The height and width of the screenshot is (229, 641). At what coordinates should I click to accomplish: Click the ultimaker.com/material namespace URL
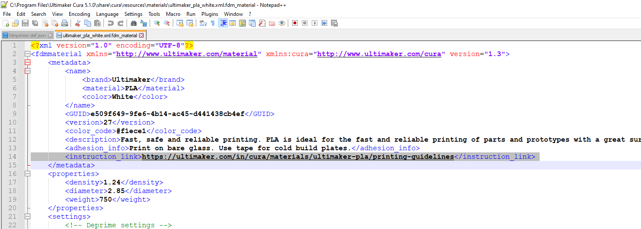point(186,54)
